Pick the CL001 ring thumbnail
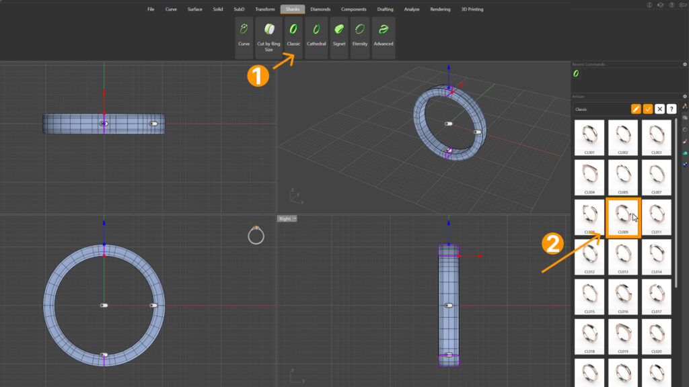 [x=589, y=136]
